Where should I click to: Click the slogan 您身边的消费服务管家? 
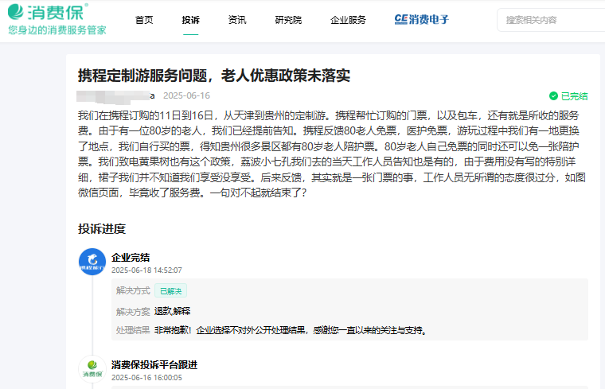click(57, 30)
